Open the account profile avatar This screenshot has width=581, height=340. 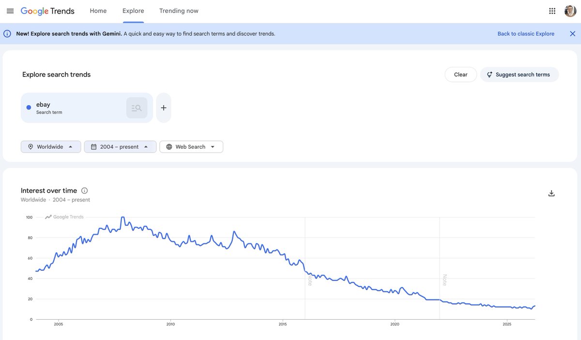(570, 11)
